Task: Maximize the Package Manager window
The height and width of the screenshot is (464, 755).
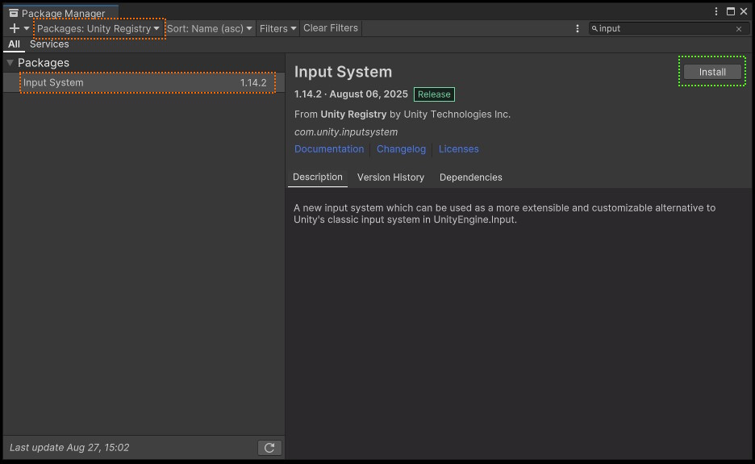Action: [x=731, y=11]
